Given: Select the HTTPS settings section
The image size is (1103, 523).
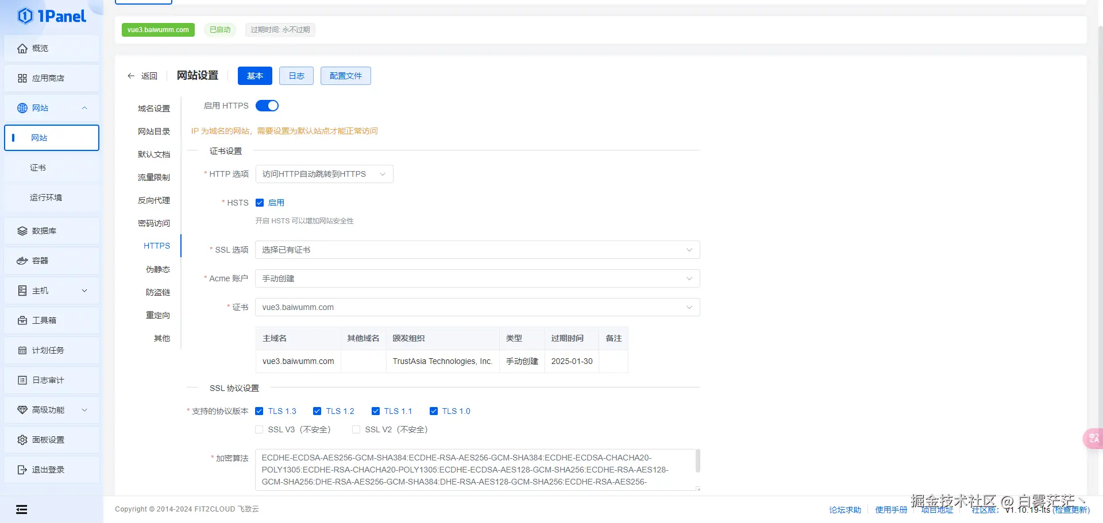Looking at the screenshot, I should coord(157,246).
